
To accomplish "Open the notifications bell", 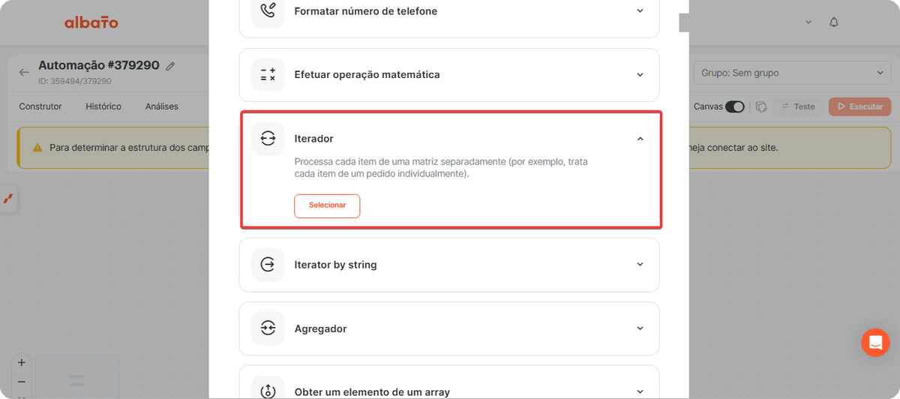I will (x=834, y=22).
